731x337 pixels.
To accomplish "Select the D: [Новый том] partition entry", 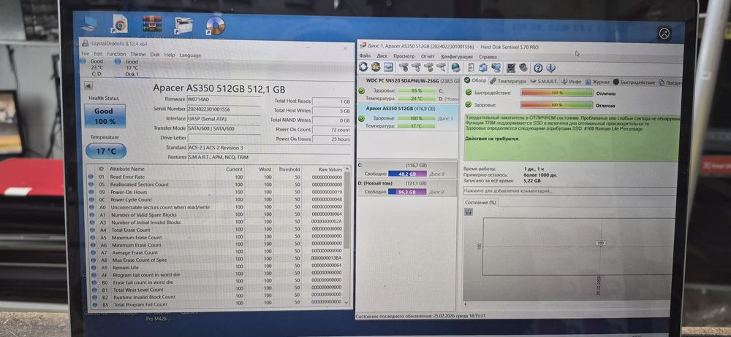I will (x=407, y=187).
